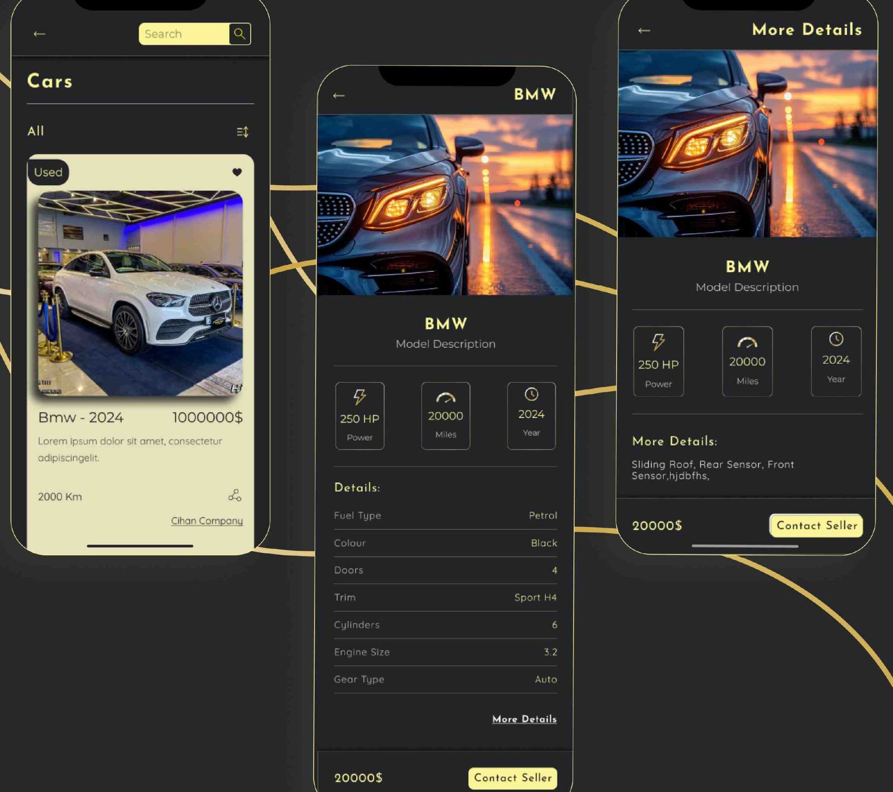Tap the search magnifier icon

coord(239,34)
